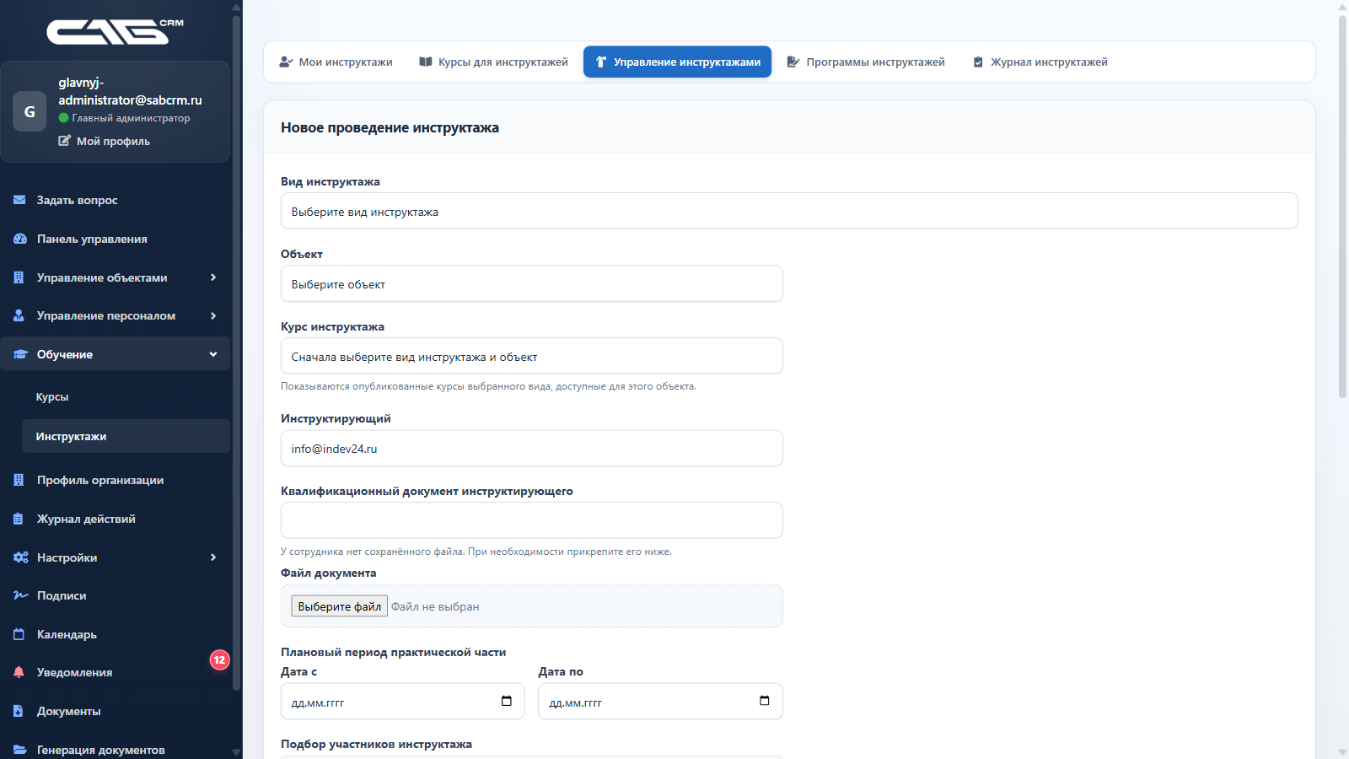Viewport: 1349px width, 759px height.
Task: Click the calendar icon beside Календарь
Action: coord(19,634)
